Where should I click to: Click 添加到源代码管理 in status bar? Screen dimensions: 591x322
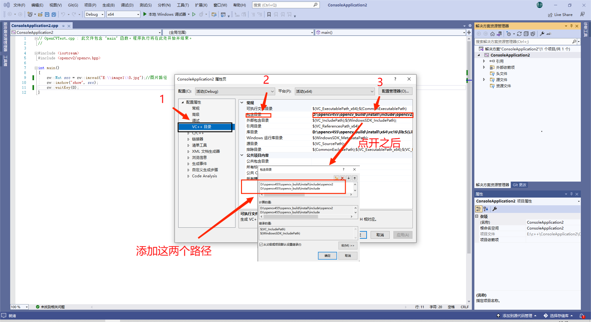coord(517,316)
